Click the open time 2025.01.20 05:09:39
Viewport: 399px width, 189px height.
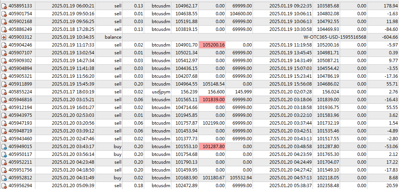73,186
